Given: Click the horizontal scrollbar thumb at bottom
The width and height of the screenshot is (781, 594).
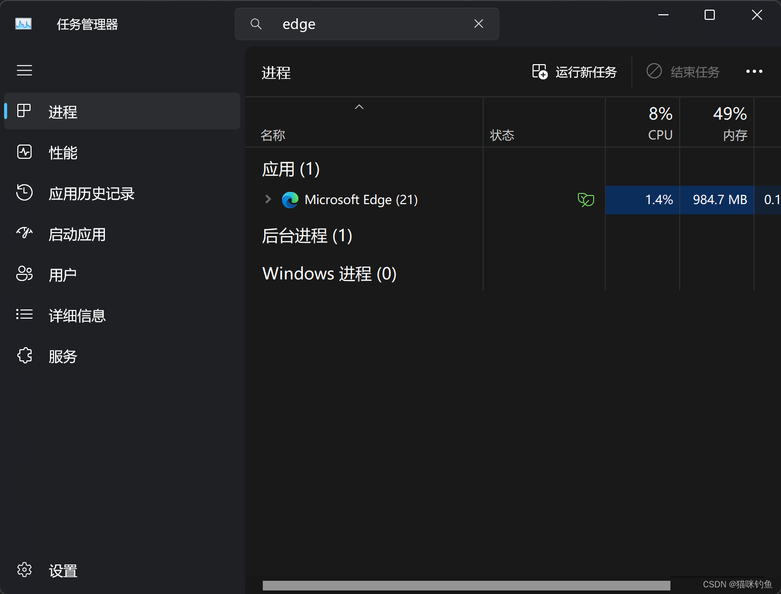Looking at the screenshot, I should coord(466,585).
